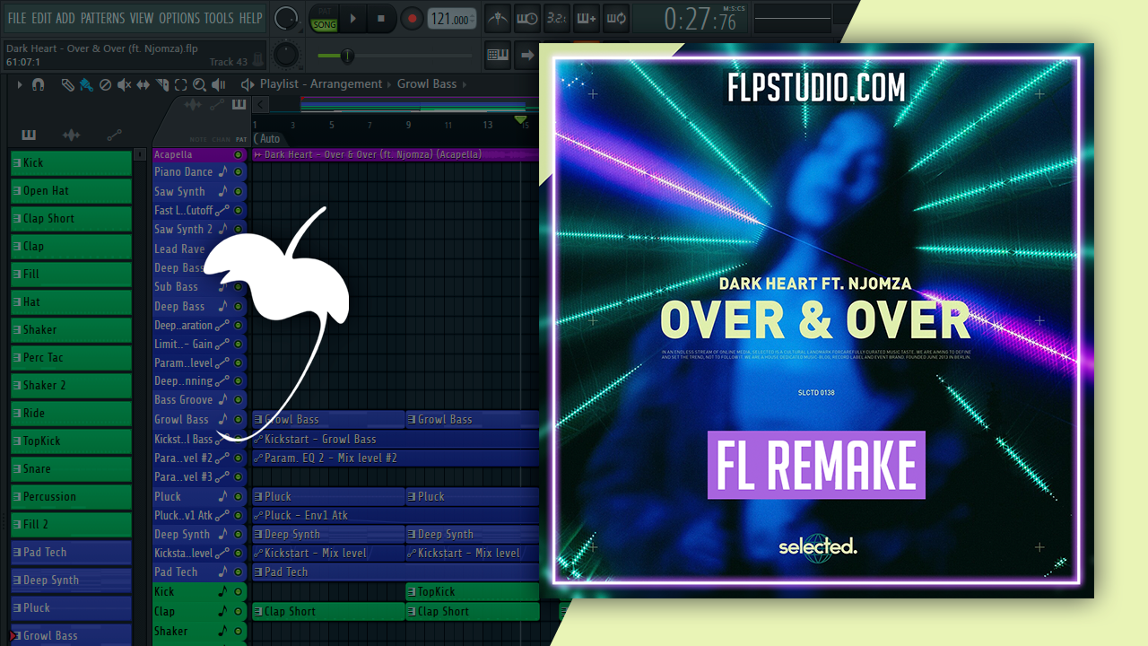Select the Open Hat pattern in the picker
Image resolution: width=1148 pixels, height=646 pixels.
[71, 191]
